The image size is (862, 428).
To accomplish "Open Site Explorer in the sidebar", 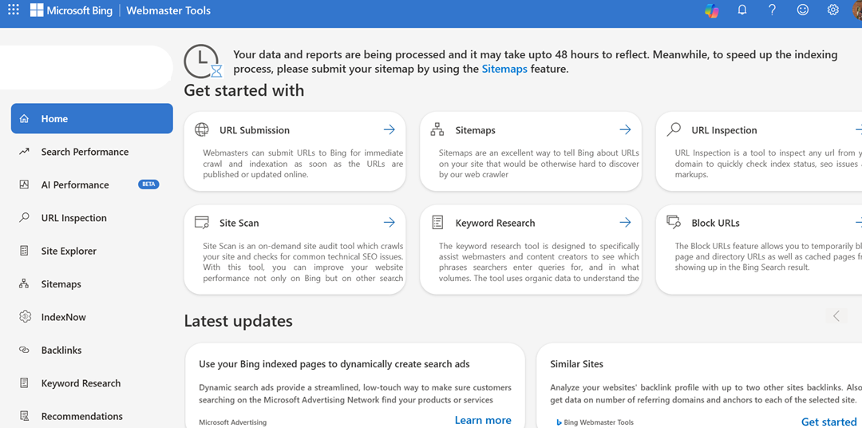I will pyautogui.click(x=92, y=251).
